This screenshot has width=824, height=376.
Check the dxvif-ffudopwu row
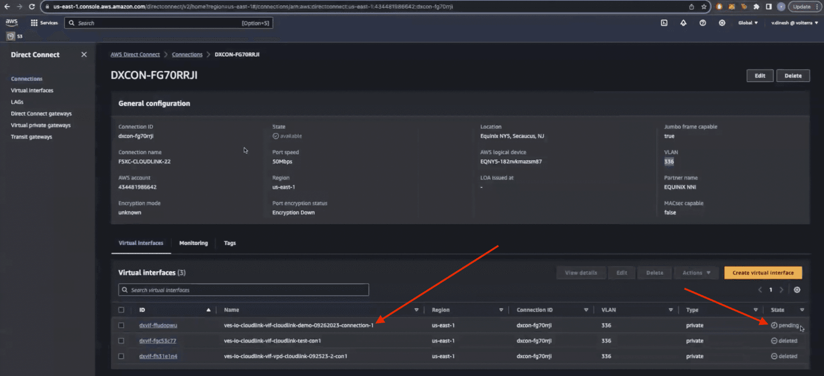[x=121, y=325]
